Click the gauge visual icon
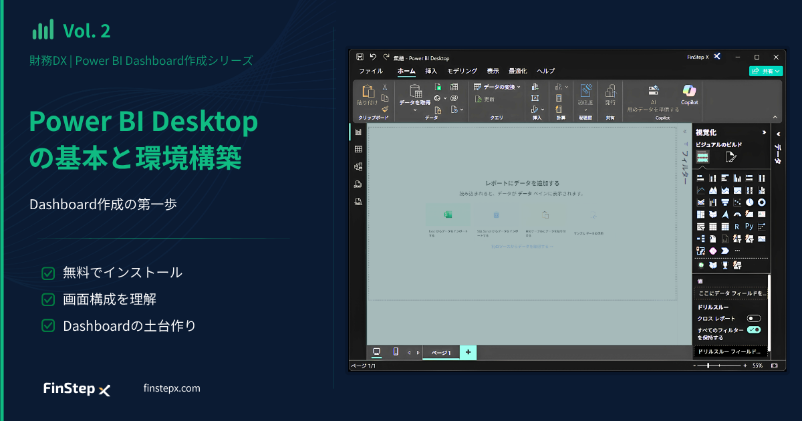Image resolution: width=802 pixels, height=421 pixels. tap(737, 215)
